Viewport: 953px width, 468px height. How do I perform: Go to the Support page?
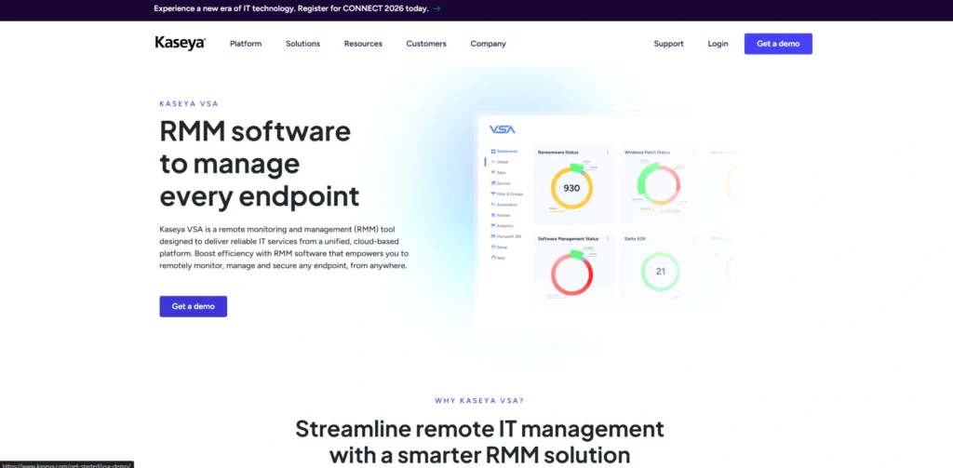[x=668, y=44]
